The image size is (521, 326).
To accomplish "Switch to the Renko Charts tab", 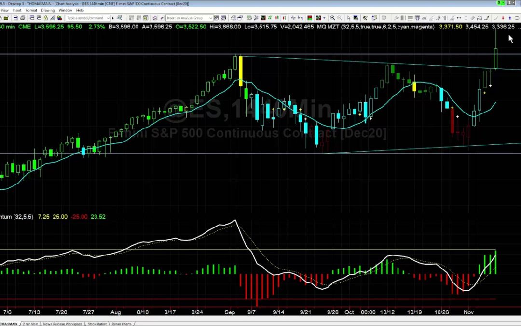I will tap(121, 324).
